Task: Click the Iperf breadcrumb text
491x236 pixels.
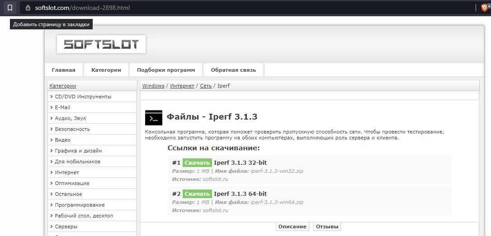Action: coord(224,86)
